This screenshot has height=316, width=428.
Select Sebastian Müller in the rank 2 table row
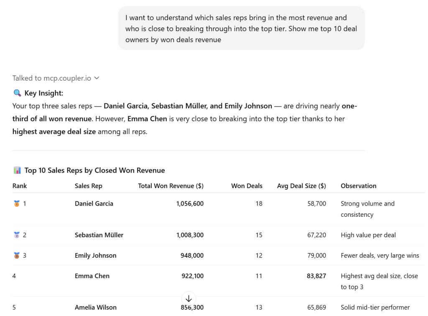99,235
